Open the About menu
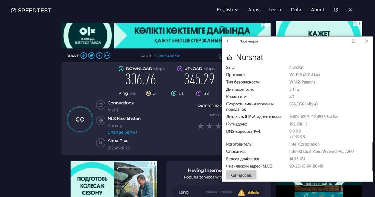The image size is (375, 197). click(x=318, y=10)
